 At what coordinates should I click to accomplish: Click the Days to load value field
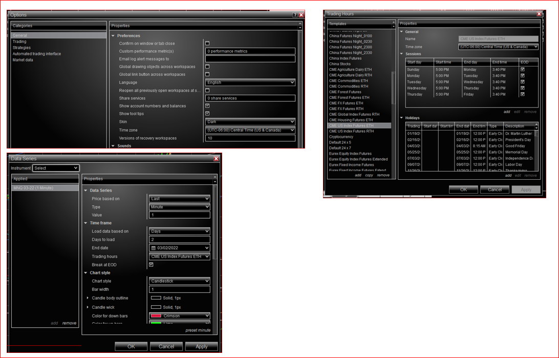(x=179, y=240)
